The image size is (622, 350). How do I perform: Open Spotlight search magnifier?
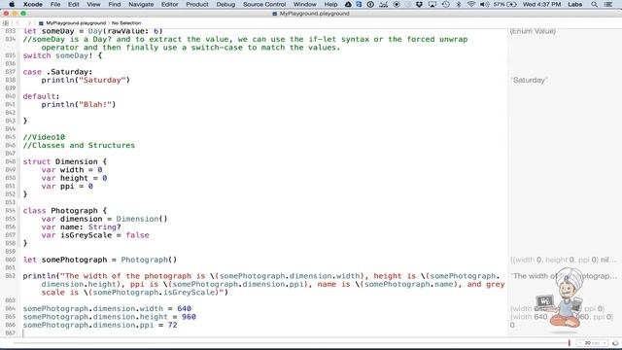[594, 4]
